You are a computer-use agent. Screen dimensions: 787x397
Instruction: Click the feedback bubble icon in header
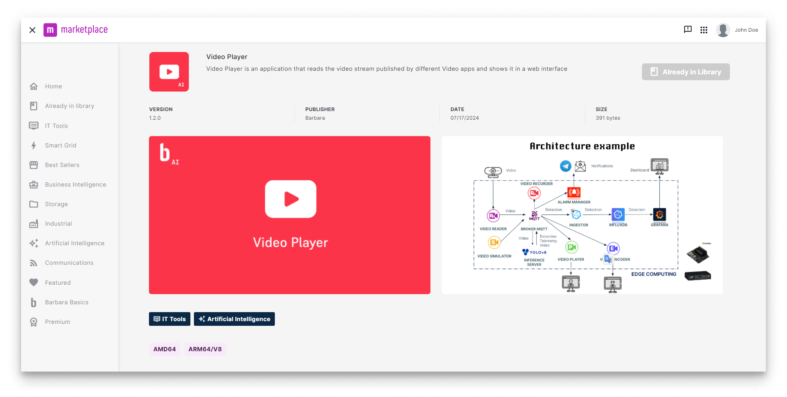[x=687, y=29]
